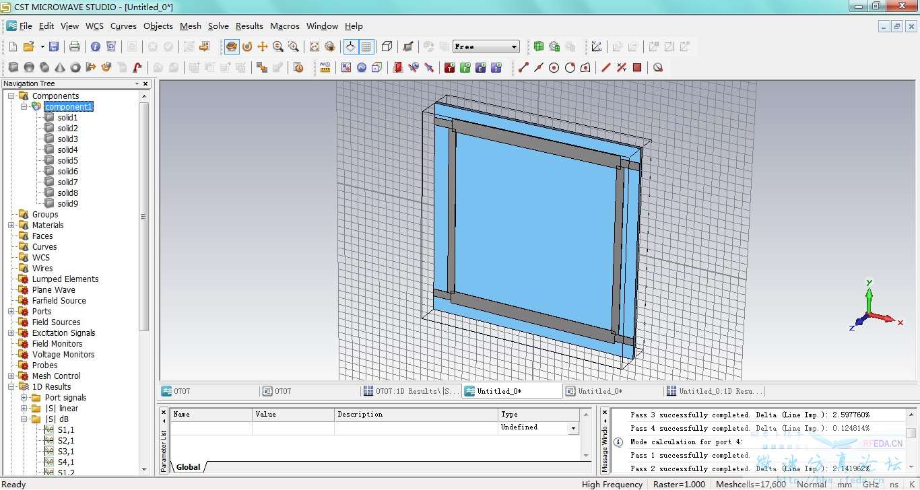
Task: Create a Cone shape
Action: 60,67
